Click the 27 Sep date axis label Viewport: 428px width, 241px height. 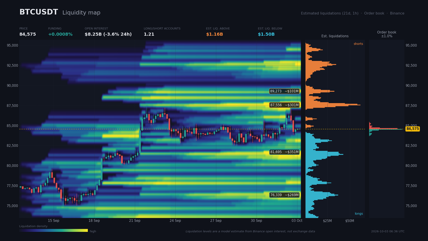[216, 221]
